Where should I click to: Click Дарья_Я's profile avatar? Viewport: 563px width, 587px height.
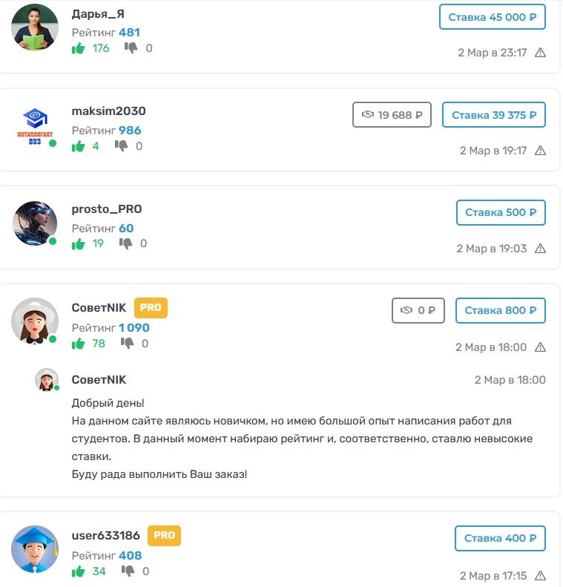point(35,27)
